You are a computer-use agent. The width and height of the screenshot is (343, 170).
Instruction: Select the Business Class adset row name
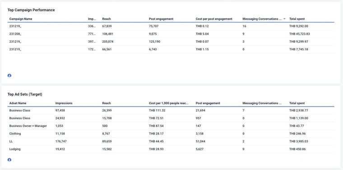tap(20, 111)
